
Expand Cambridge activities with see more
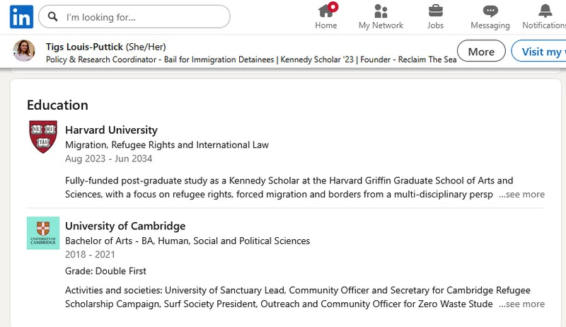click(x=521, y=304)
